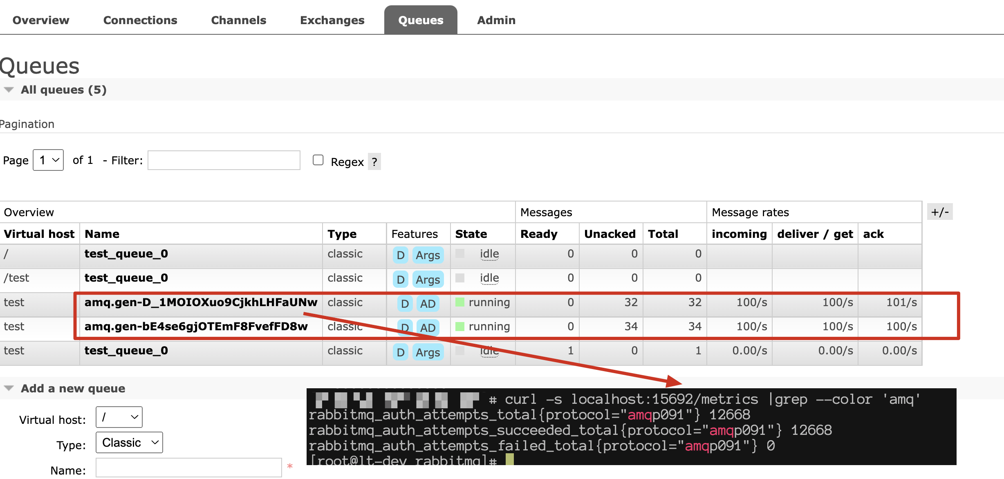This screenshot has height=479, width=1004.
Task: Sort by Ready messages column
Action: [x=539, y=234]
